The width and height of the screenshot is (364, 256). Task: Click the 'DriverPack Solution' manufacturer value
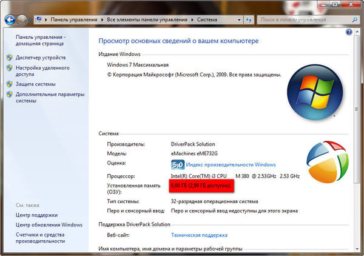(193, 144)
